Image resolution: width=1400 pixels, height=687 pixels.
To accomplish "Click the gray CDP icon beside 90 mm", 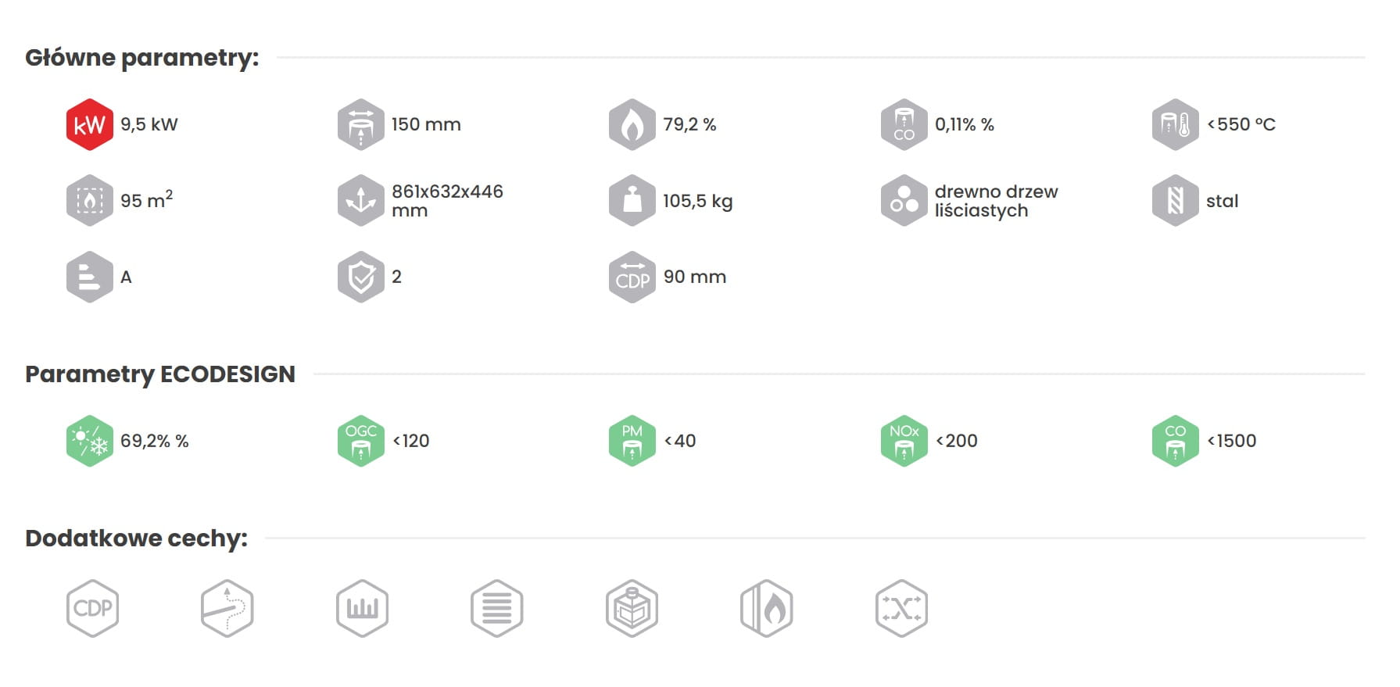I will [x=632, y=277].
